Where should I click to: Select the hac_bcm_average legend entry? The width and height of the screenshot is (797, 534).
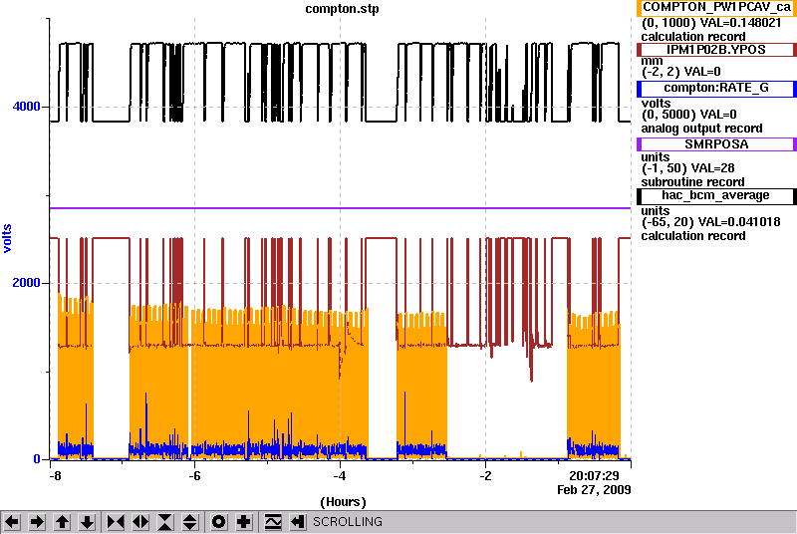tap(716, 196)
